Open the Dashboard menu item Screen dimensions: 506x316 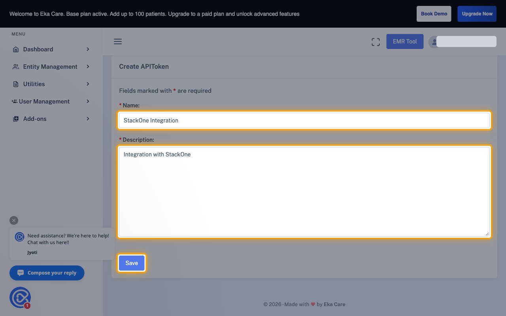(51, 49)
